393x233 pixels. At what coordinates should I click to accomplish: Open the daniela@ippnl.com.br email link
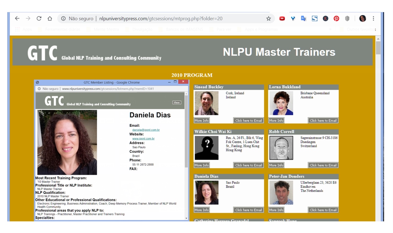coord(146,130)
